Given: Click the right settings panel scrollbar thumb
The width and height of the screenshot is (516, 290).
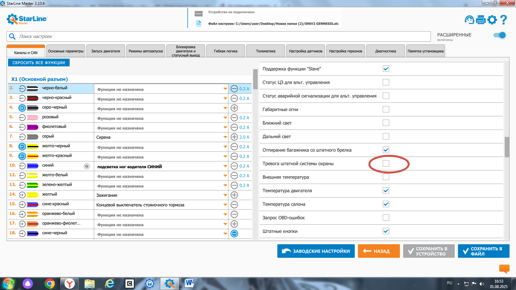Looking at the screenshot, I should click(507, 147).
